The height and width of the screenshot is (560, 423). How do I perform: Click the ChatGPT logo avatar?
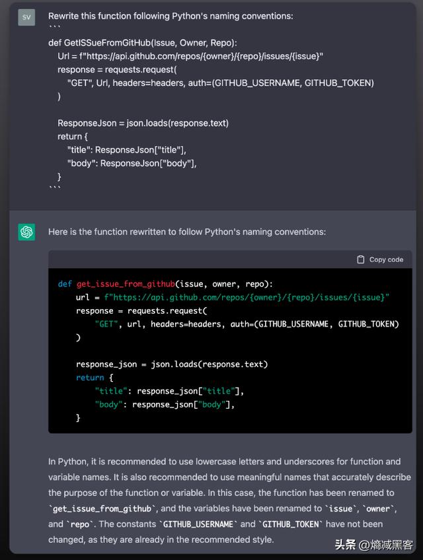point(26,232)
